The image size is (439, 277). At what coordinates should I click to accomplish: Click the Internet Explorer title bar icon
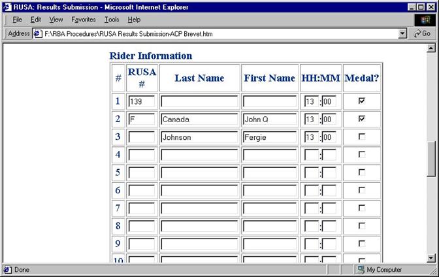[x=7, y=7]
